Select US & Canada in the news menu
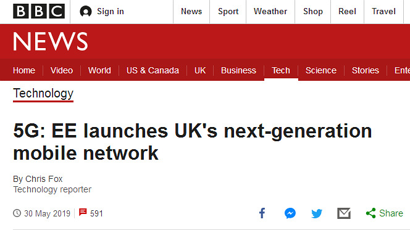The width and height of the screenshot is (410, 230). (x=153, y=70)
